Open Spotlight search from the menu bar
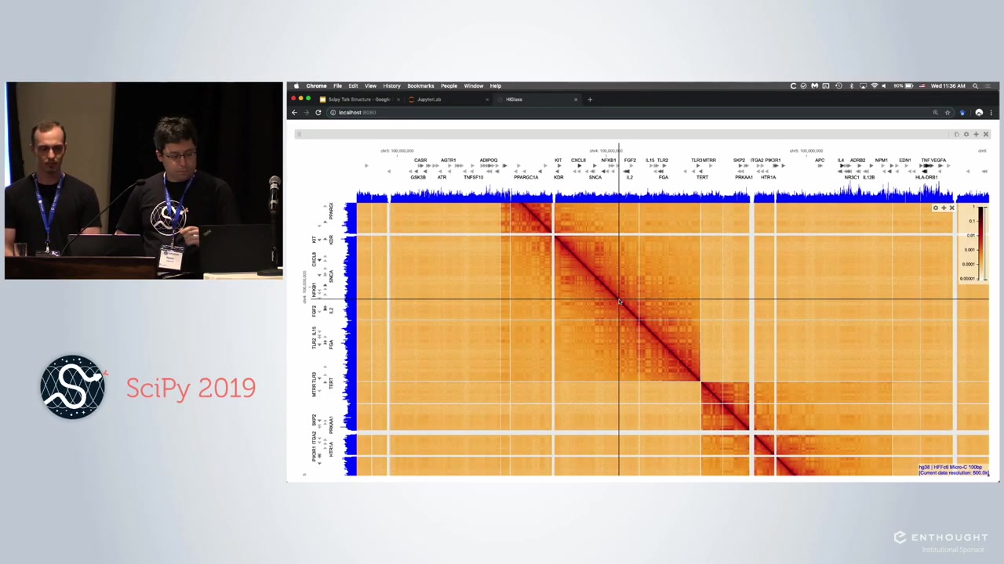The image size is (1004, 564). [x=976, y=85]
